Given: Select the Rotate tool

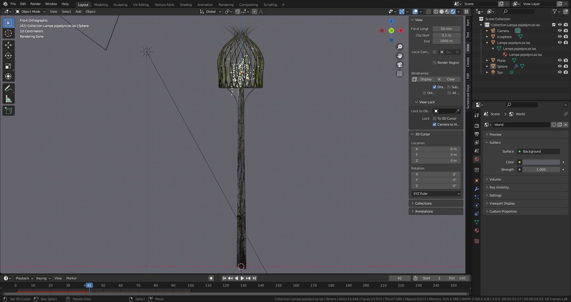Looking at the screenshot, I should [8, 56].
